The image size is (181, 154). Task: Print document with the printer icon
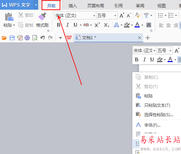click(27, 38)
